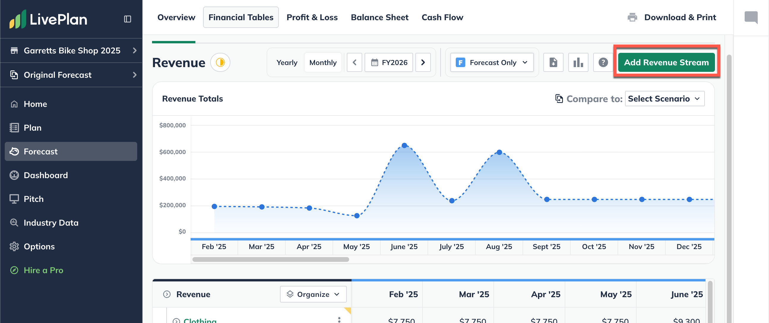Switch to Yearly view

[x=287, y=62]
